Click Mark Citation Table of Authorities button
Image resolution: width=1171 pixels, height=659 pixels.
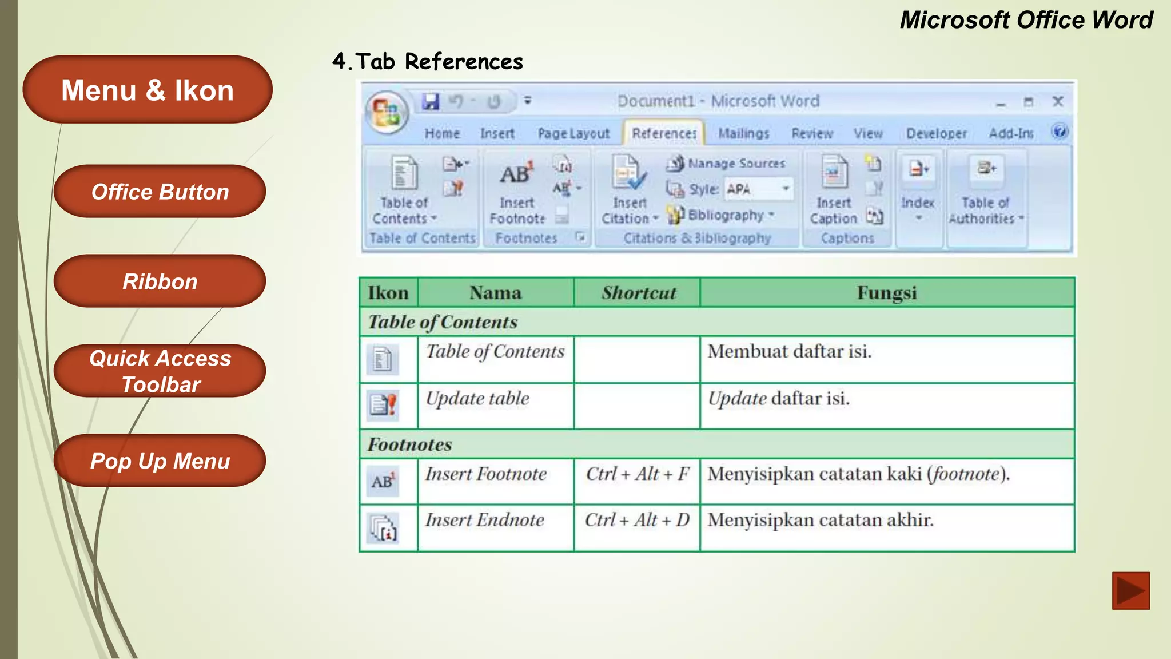point(986,168)
